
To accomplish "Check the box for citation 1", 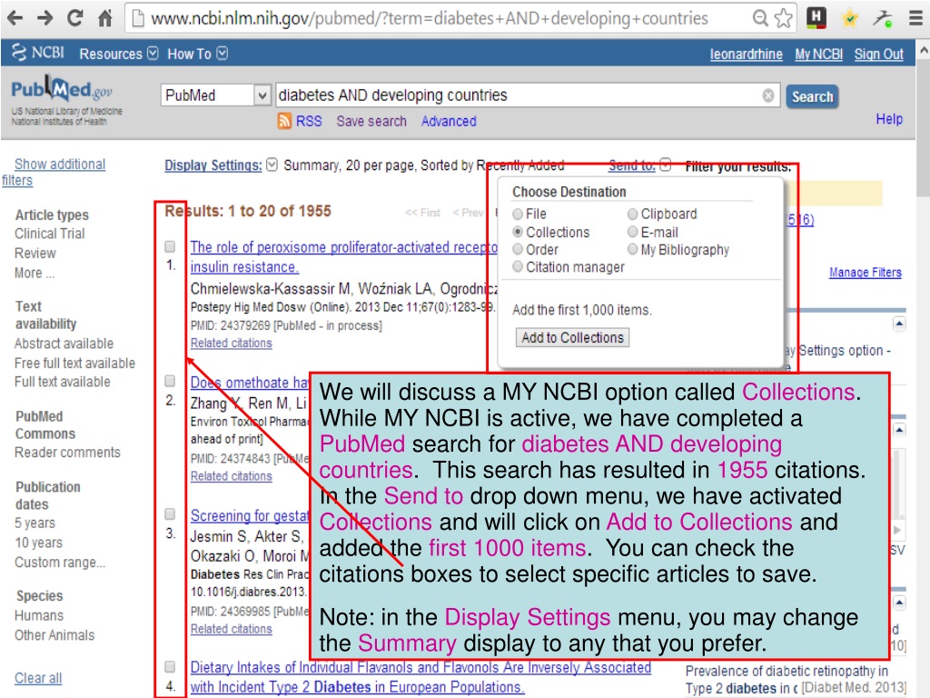I will pos(170,246).
